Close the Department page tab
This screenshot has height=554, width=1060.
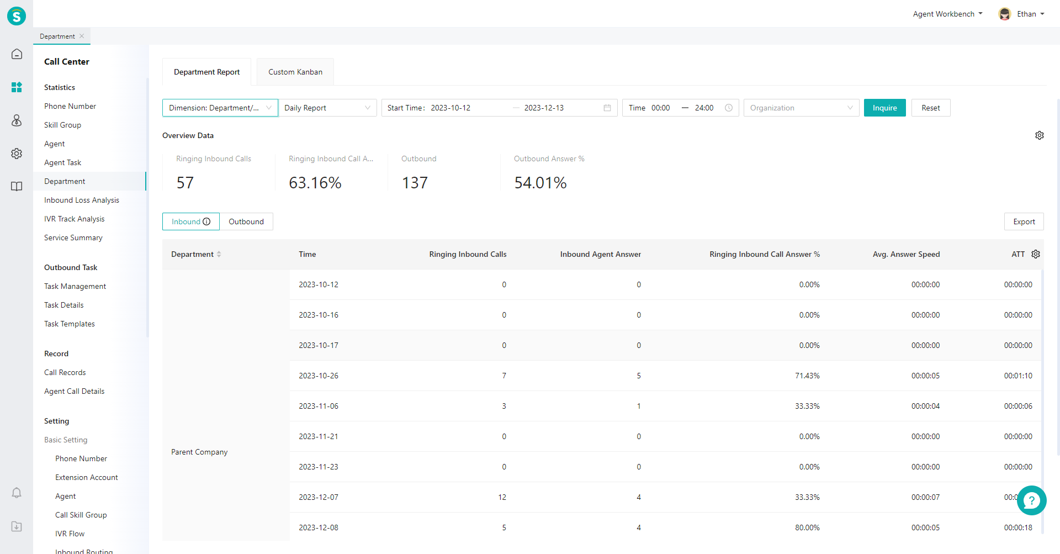click(x=82, y=36)
